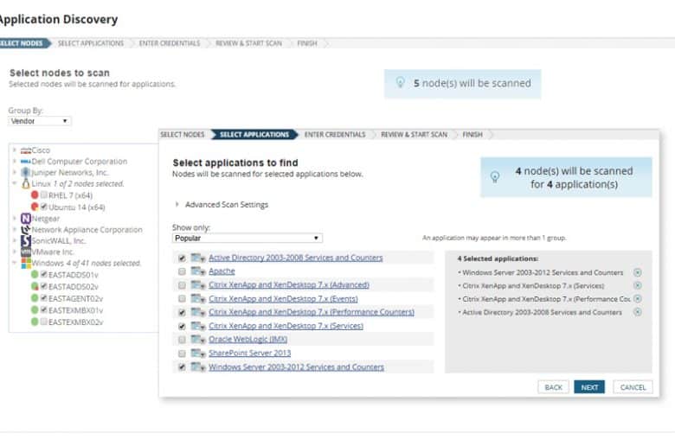Click status icon next to Ubuntu 14 (x64)
Viewport: 675px width, 446px height.
(x=35, y=207)
